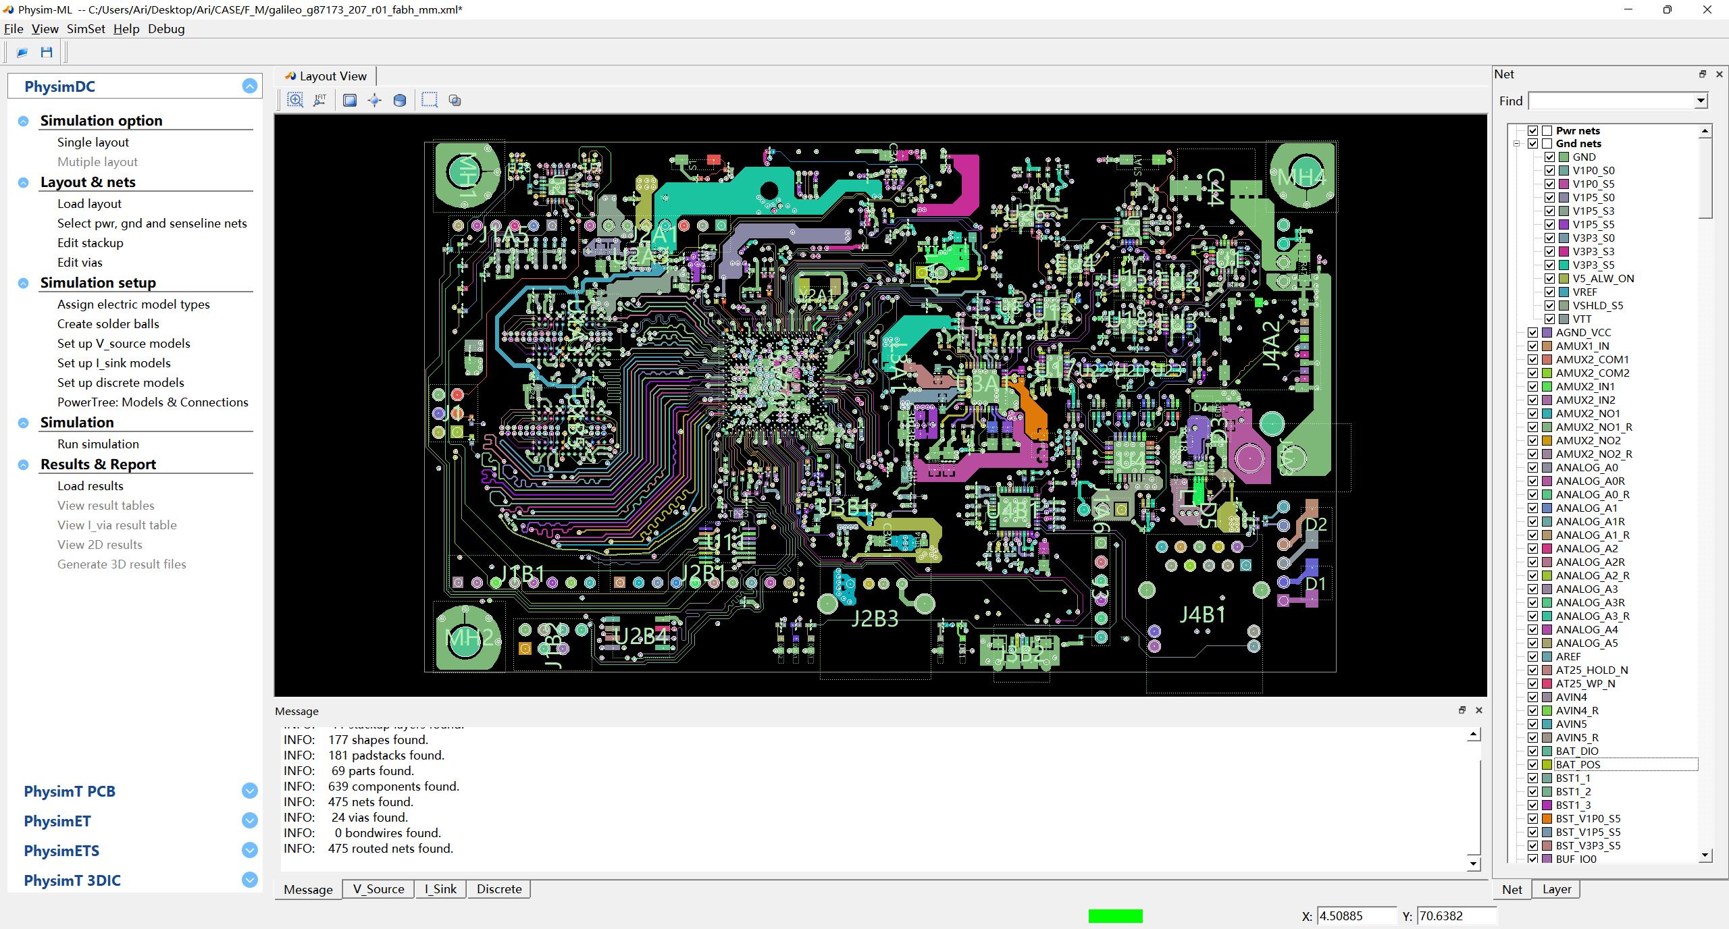
Task: Click the blue cylinder via icon
Action: tap(400, 100)
